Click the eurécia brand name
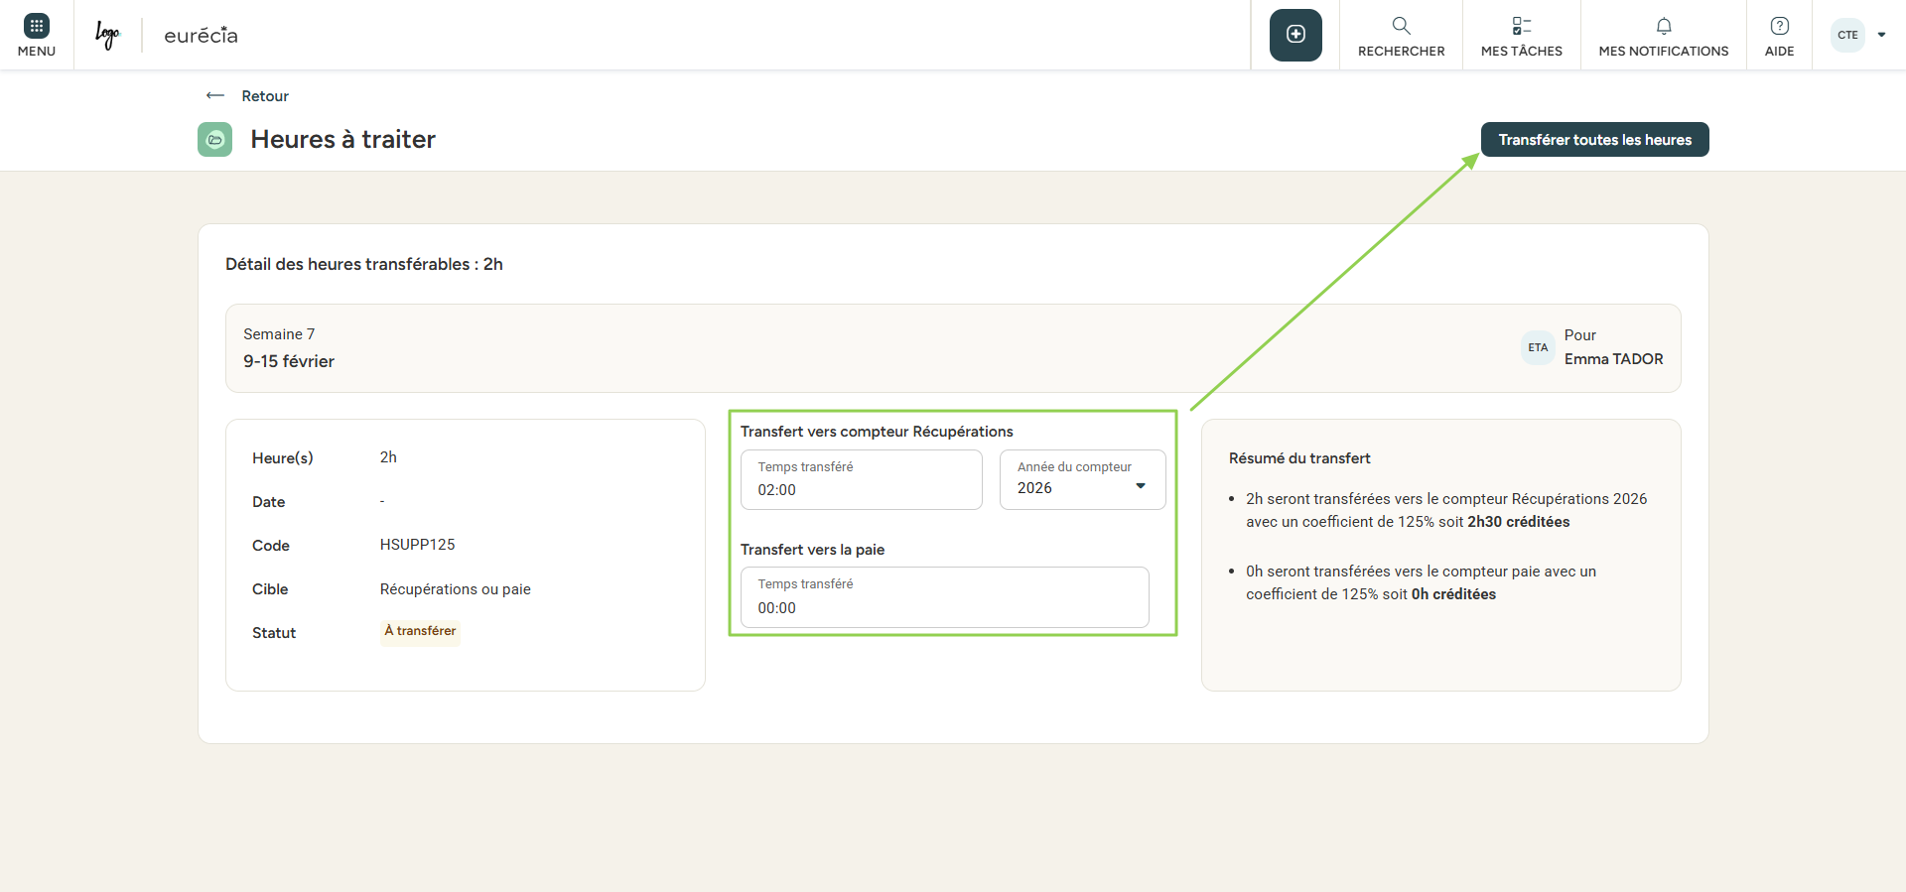This screenshot has width=1906, height=892. 201,36
